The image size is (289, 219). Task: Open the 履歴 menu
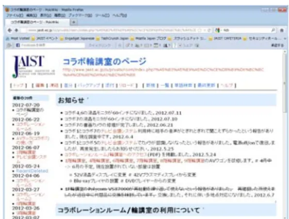[60, 16]
